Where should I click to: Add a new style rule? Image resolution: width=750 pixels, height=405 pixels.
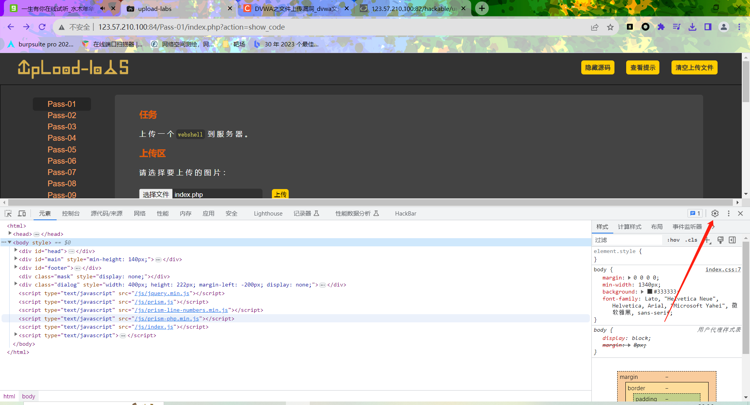(x=707, y=240)
